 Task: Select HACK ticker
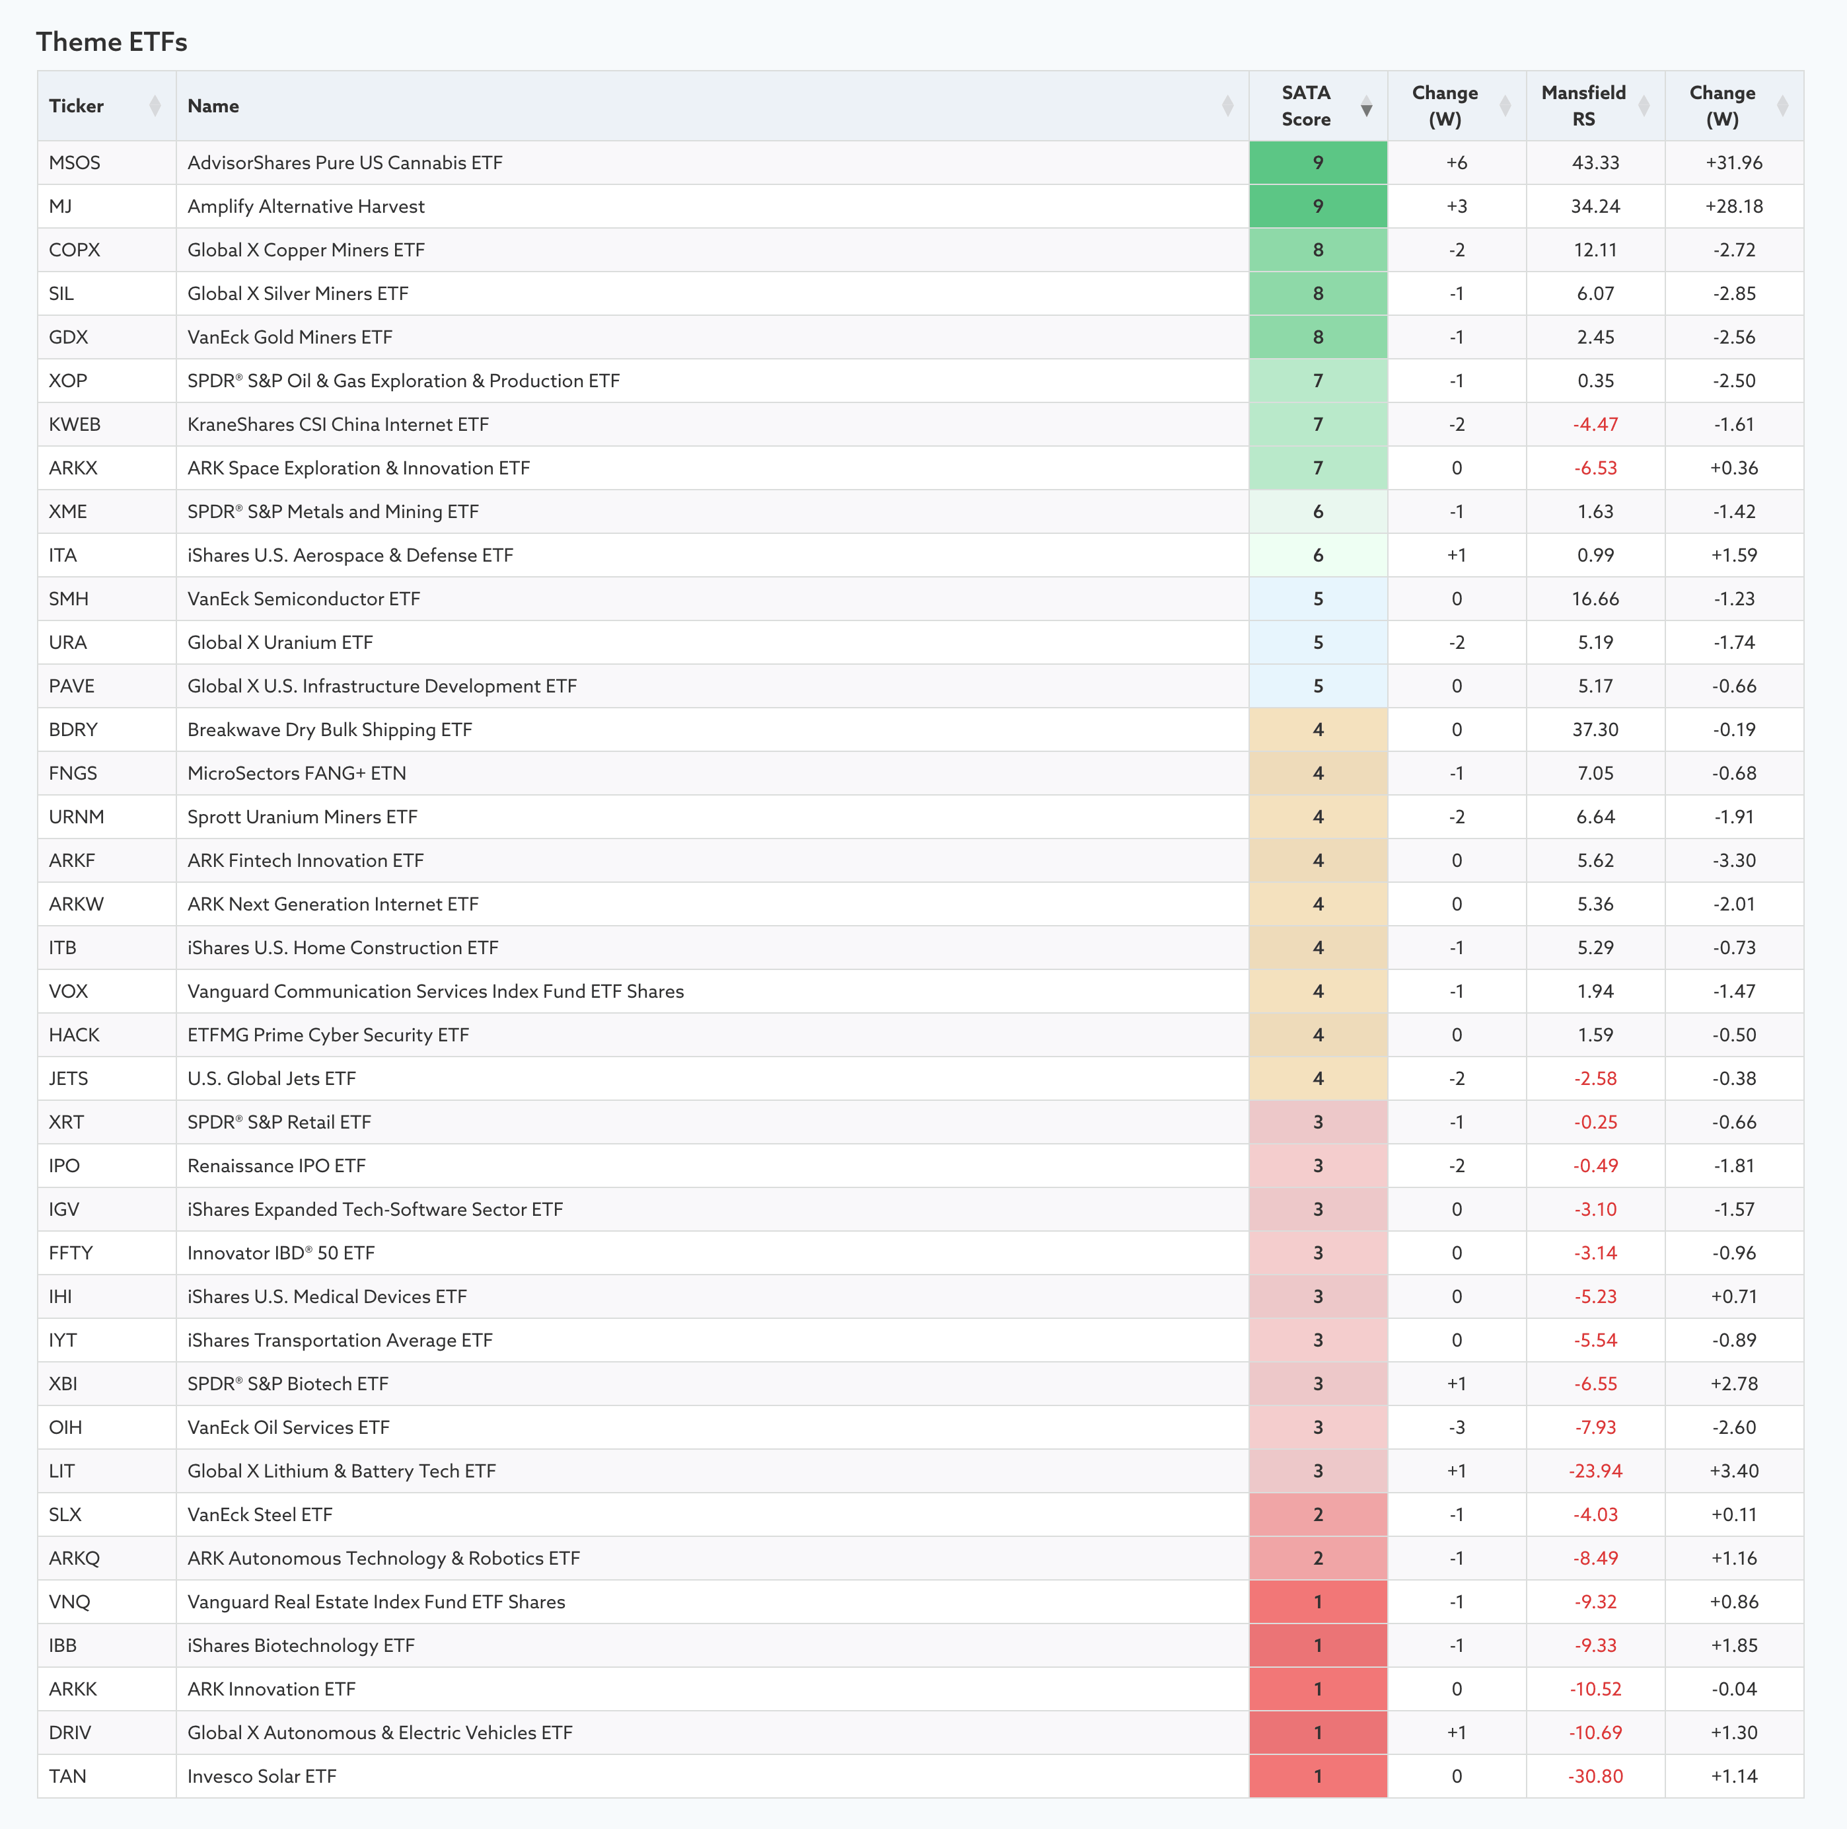75,1035
